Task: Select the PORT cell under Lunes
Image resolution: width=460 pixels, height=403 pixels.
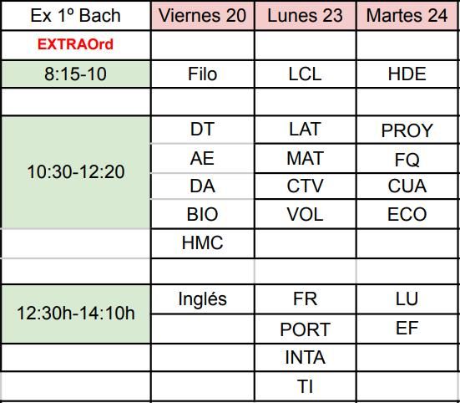Action: [x=306, y=329]
